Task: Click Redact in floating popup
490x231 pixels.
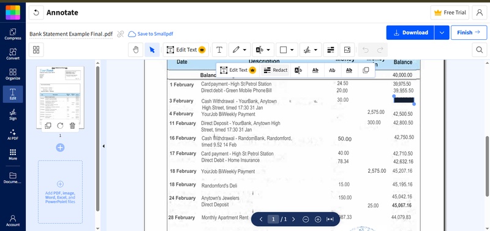Action: (275, 70)
